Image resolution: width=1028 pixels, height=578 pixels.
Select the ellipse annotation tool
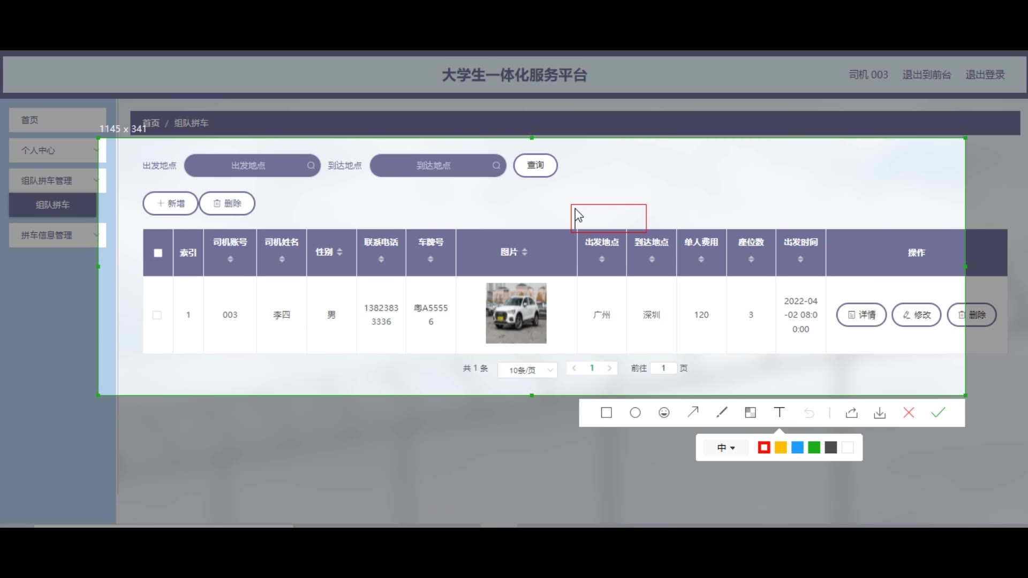point(635,413)
